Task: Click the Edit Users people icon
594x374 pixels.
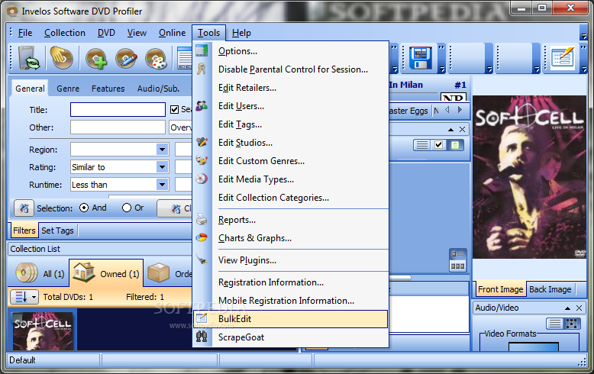Action: 202,105
